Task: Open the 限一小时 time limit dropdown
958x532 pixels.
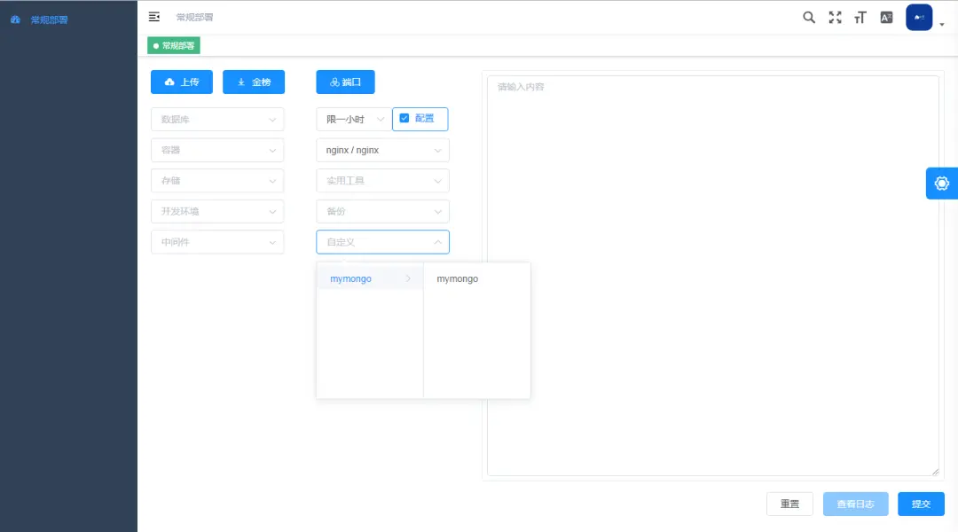Action: coord(354,119)
